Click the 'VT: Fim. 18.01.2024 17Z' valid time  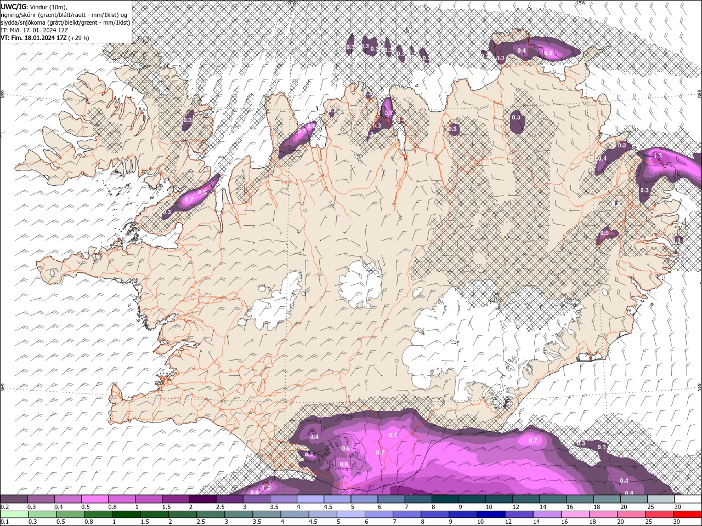pyautogui.click(x=33, y=38)
